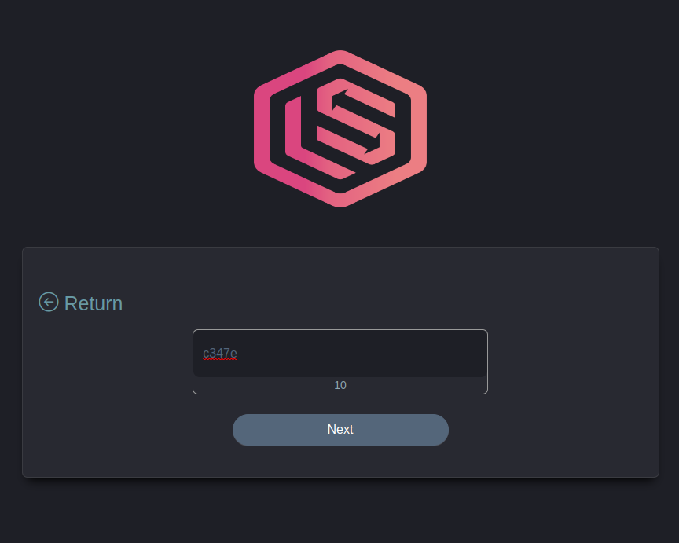
Task: Click the pink hexagon logo
Action: coord(340,129)
